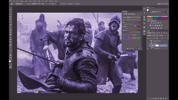Viewport: 178px width, 100px height.
Task: Toggle adjustment visibility in Properties footer
Action: tap(136, 49)
